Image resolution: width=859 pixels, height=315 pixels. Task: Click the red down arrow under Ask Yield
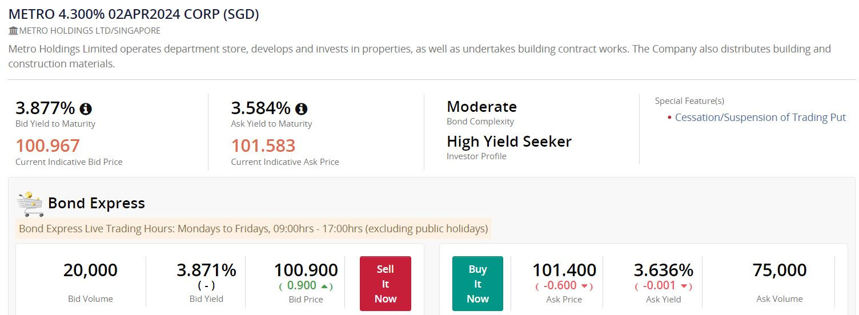(x=684, y=286)
